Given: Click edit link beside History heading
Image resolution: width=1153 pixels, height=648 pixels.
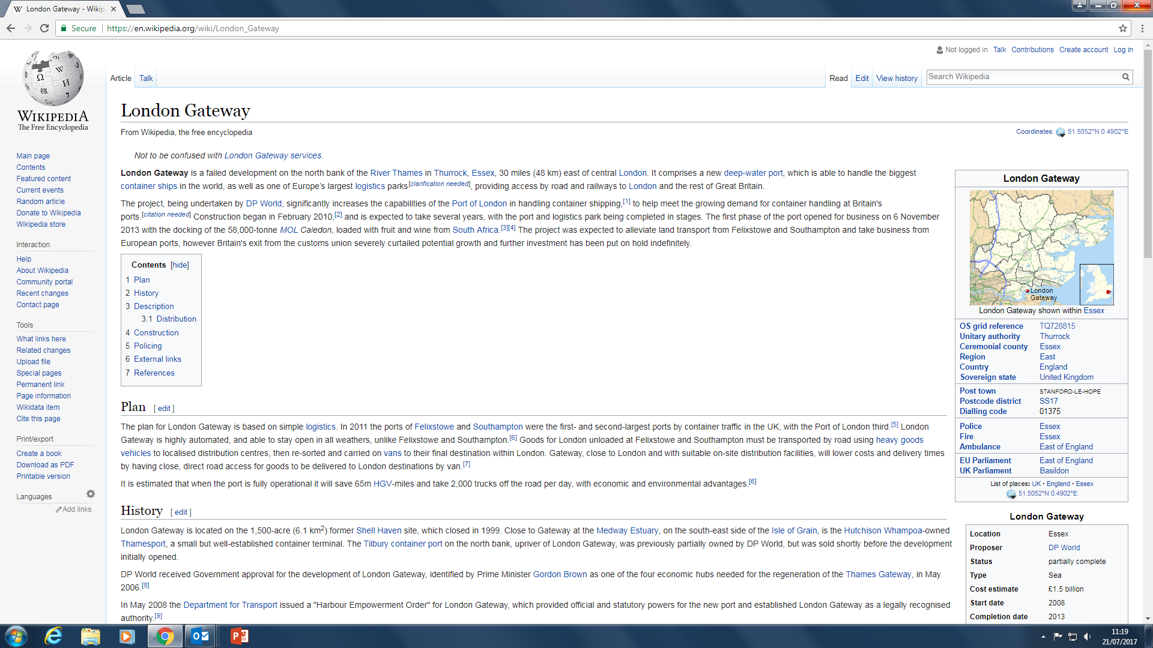Looking at the screenshot, I should [181, 512].
